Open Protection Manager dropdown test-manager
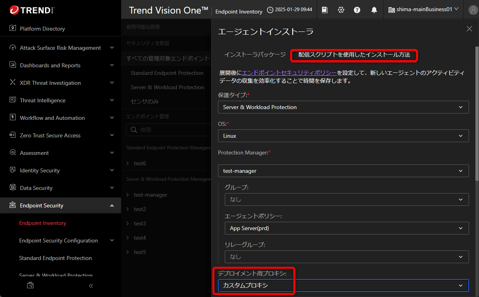 click(343, 171)
